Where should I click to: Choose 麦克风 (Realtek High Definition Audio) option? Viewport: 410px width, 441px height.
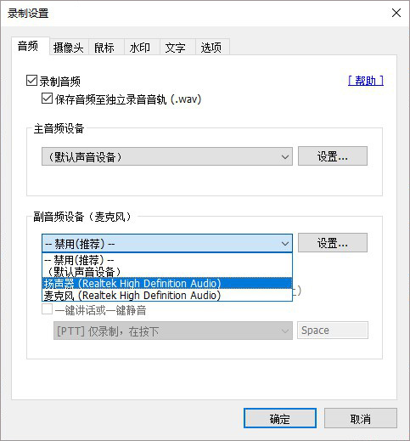point(167,295)
